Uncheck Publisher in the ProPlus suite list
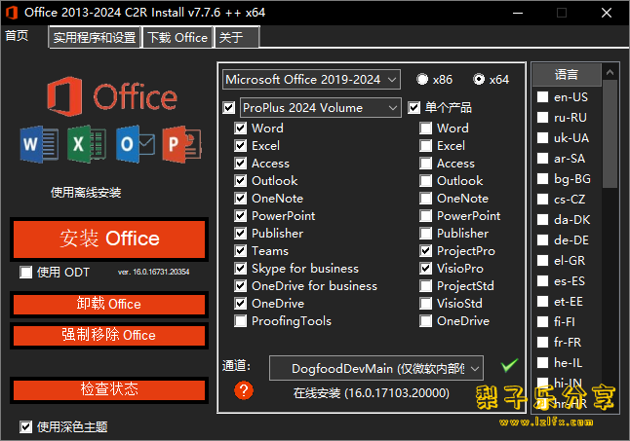The height and width of the screenshot is (441, 630). 241,234
